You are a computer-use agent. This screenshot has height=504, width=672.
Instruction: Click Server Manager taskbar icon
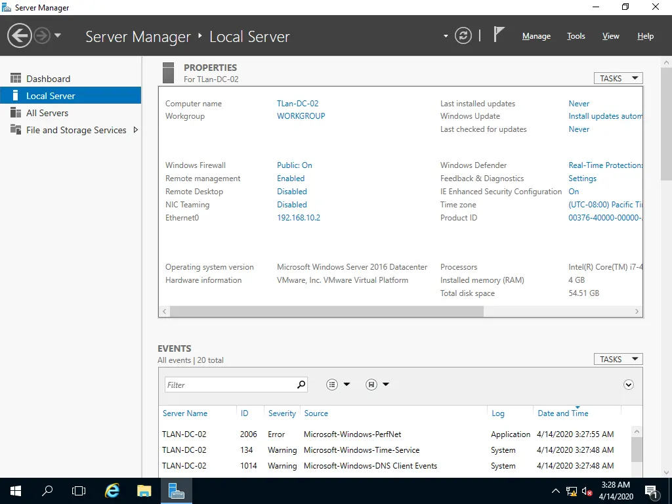coord(176,491)
